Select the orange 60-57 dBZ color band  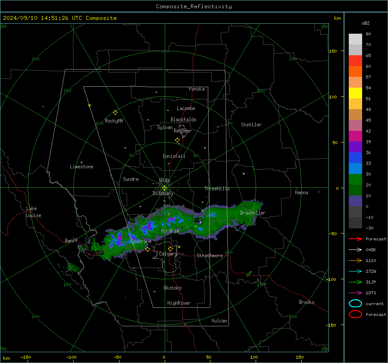355,72
